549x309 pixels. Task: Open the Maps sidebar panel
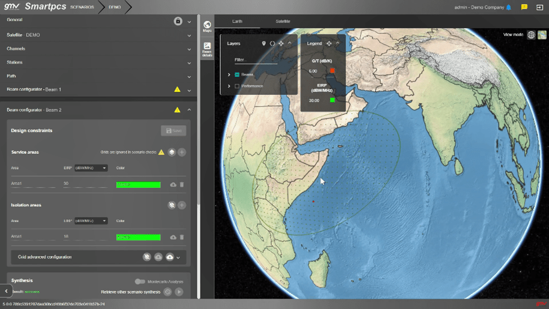pyautogui.click(x=207, y=26)
